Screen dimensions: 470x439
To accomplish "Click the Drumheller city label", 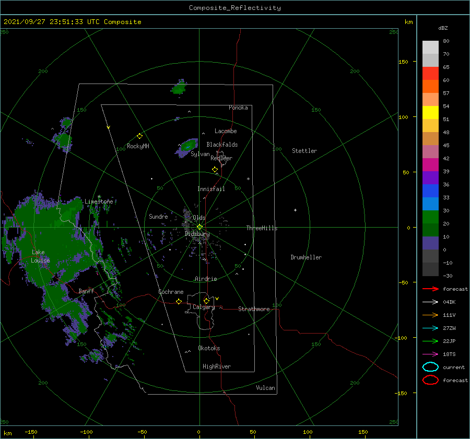I will [x=306, y=257].
